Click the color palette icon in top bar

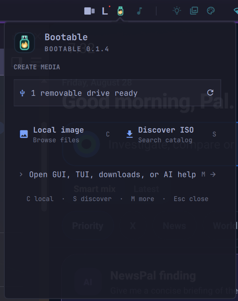click(211, 11)
